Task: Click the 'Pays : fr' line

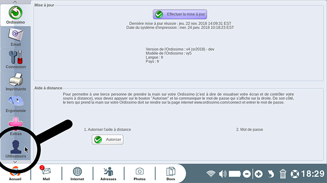Action: [152, 61]
